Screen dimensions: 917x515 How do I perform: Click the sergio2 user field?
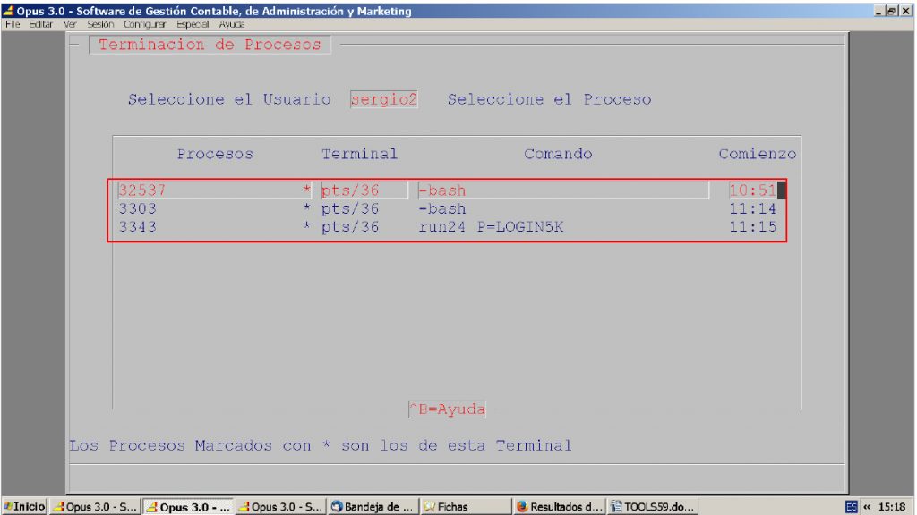tap(383, 99)
